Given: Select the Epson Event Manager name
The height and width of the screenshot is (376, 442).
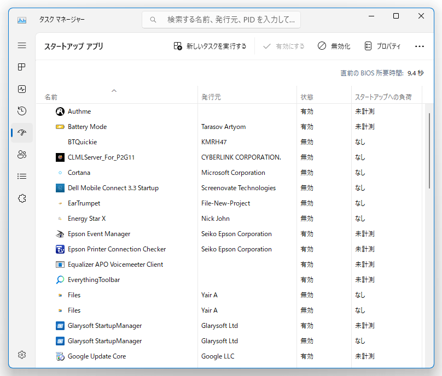Looking at the screenshot, I should (99, 234).
